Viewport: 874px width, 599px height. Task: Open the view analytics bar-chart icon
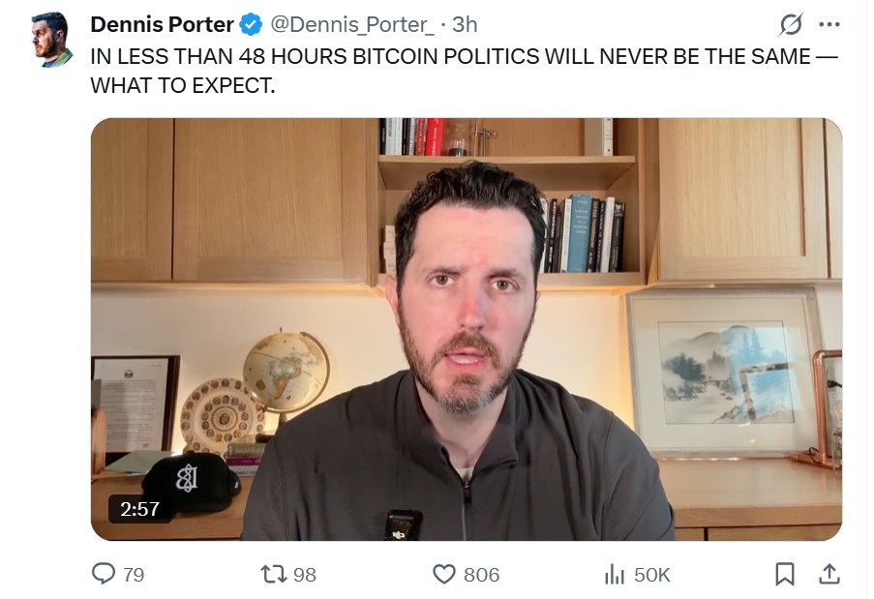click(x=615, y=574)
